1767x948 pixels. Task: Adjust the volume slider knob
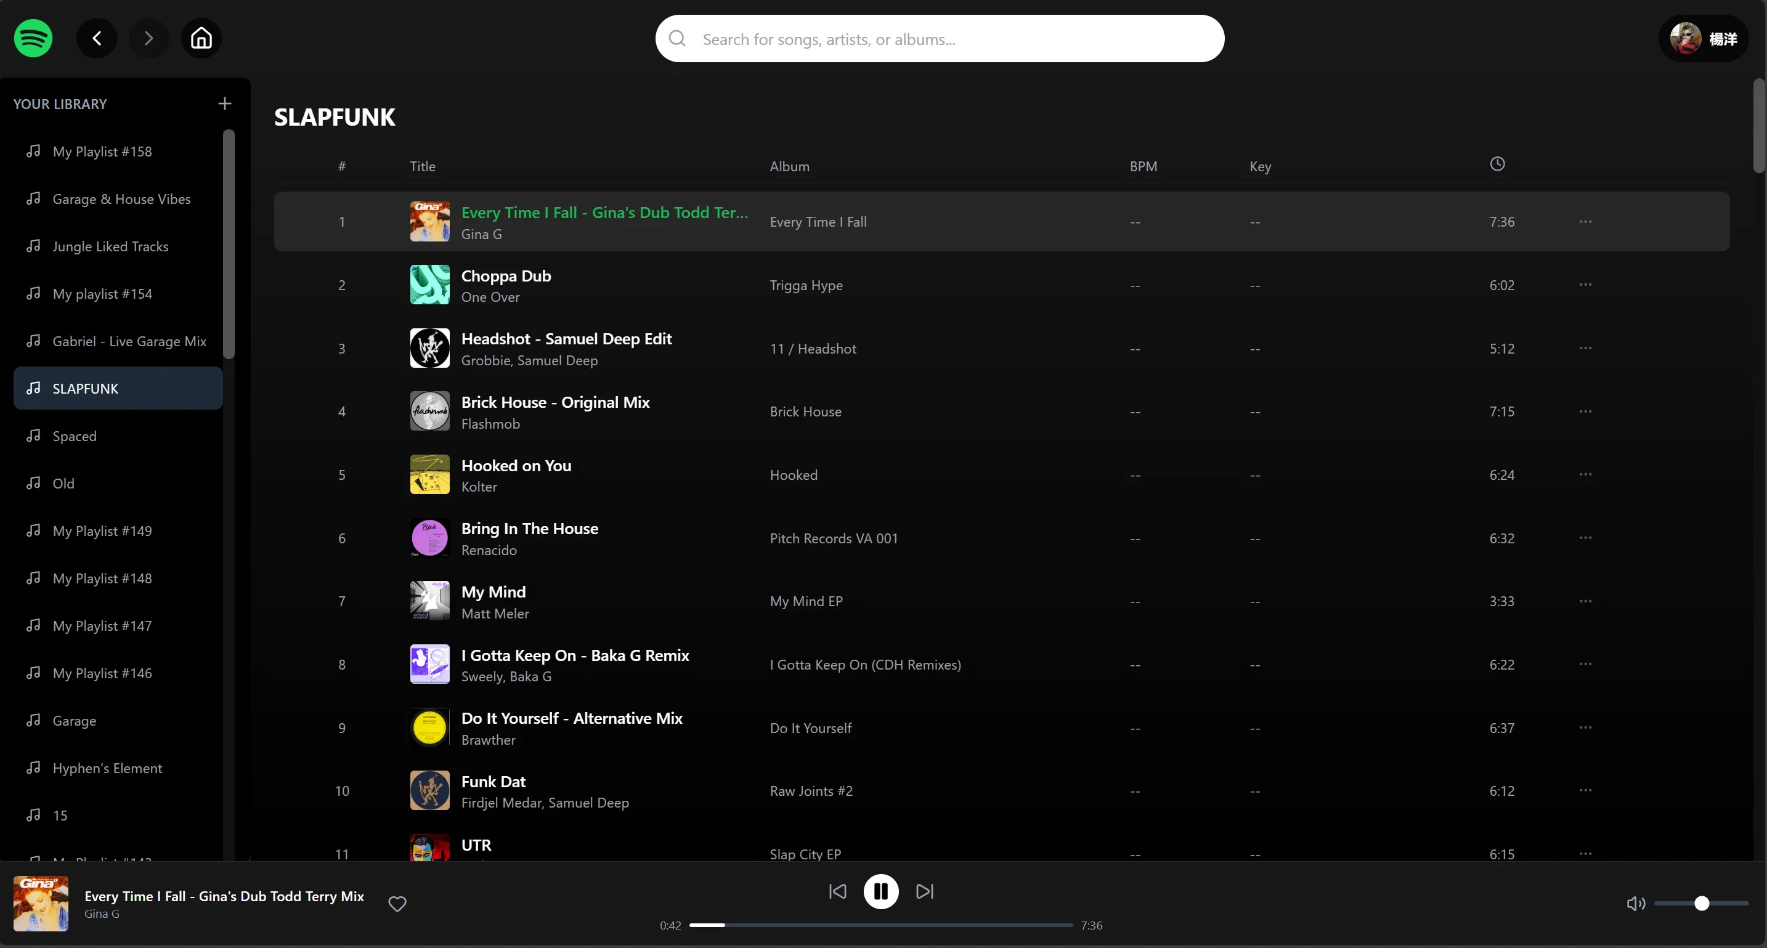tap(1701, 904)
